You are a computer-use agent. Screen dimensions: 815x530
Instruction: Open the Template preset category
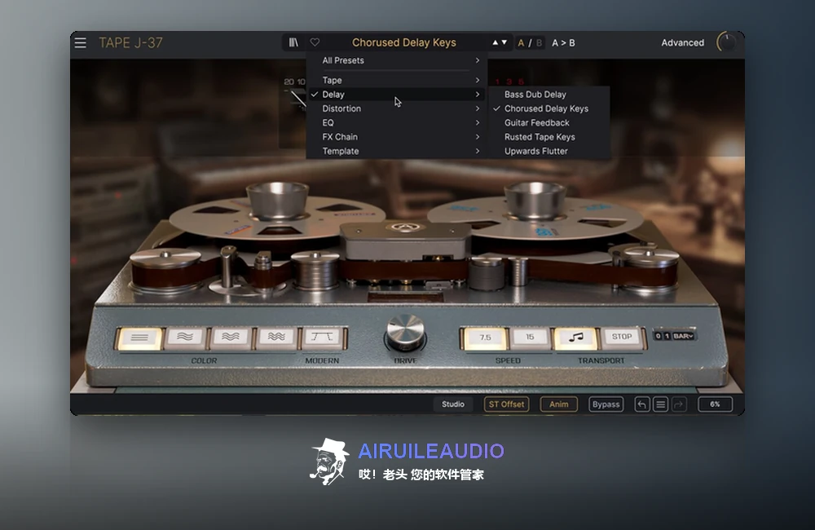pyautogui.click(x=398, y=151)
